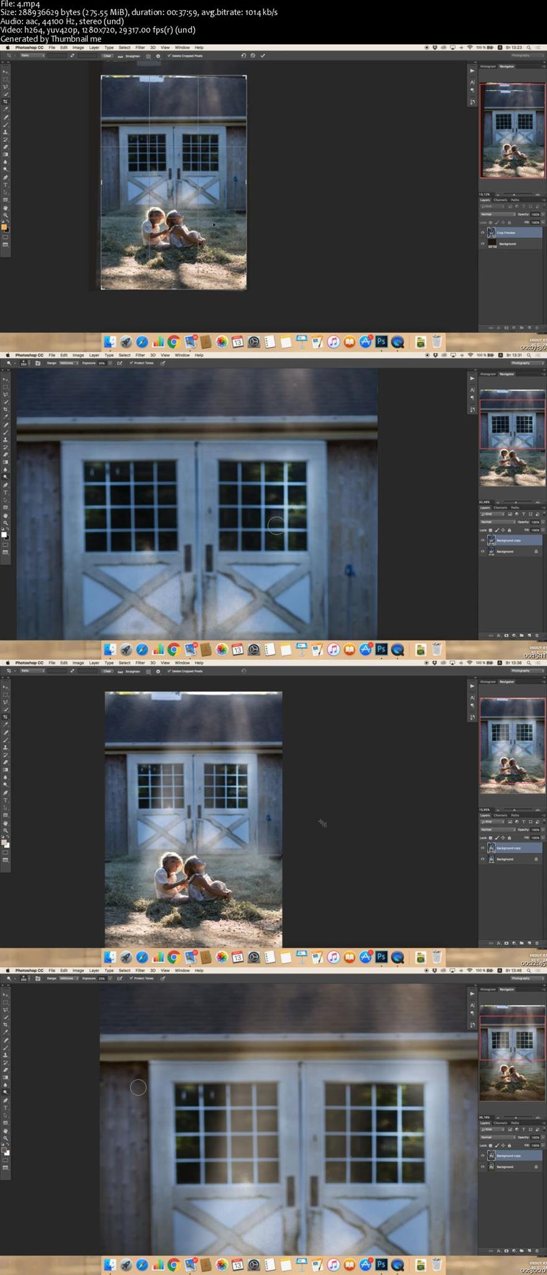Select the Eyedropper tool in the 13:31 frame
Image resolution: width=547 pixels, height=1275 pixels.
point(6,416)
